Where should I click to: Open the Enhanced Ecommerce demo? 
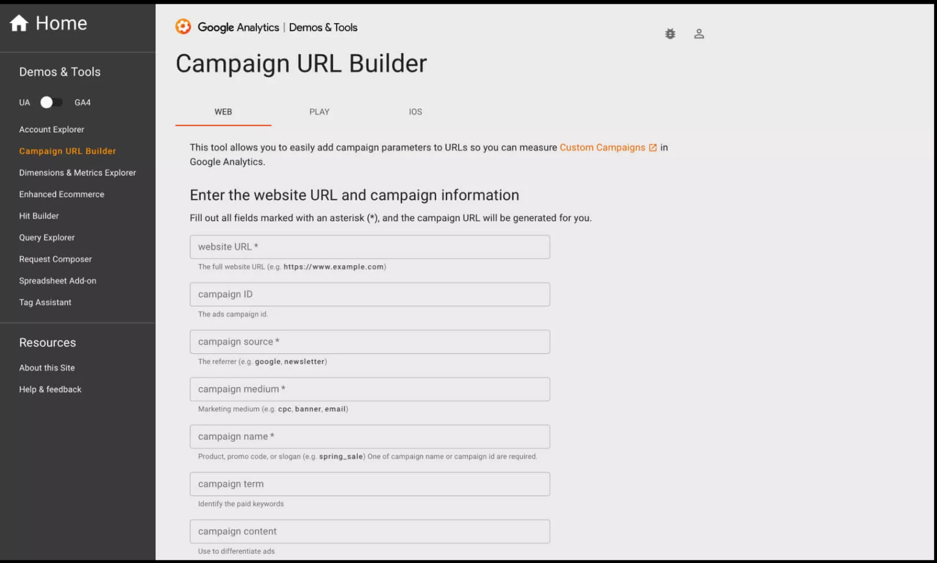pos(62,194)
